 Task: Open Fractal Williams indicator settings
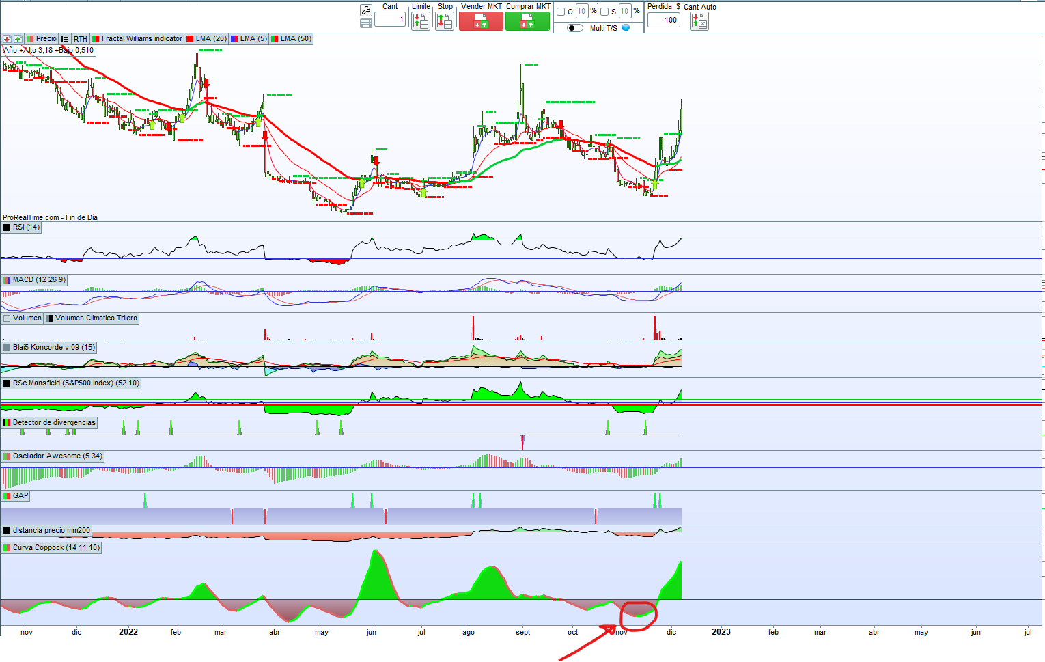(142, 39)
